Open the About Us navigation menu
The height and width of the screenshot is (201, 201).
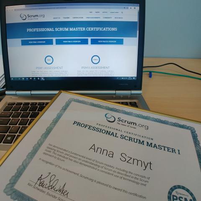(57, 18)
